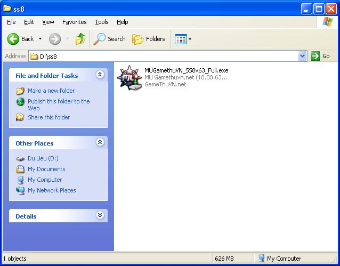Click the Windows flag logo
The height and width of the screenshot is (266, 340).
[328, 22]
